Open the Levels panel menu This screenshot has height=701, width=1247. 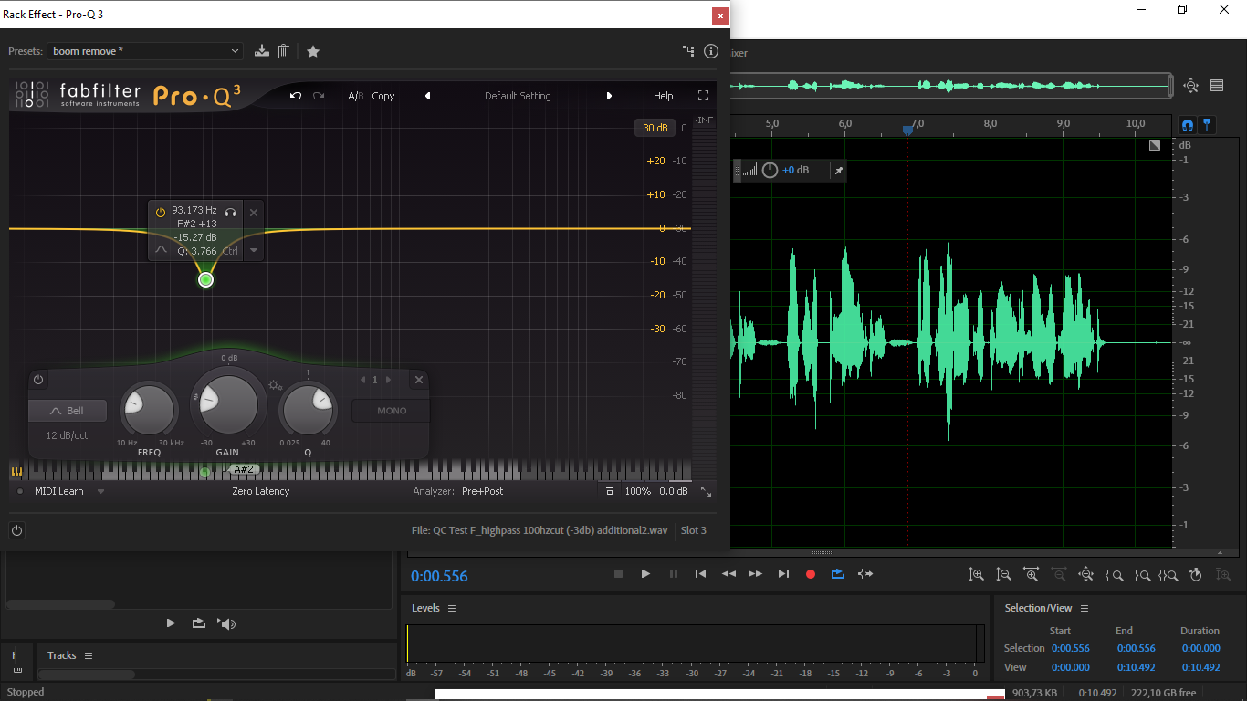click(x=452, y=608)
